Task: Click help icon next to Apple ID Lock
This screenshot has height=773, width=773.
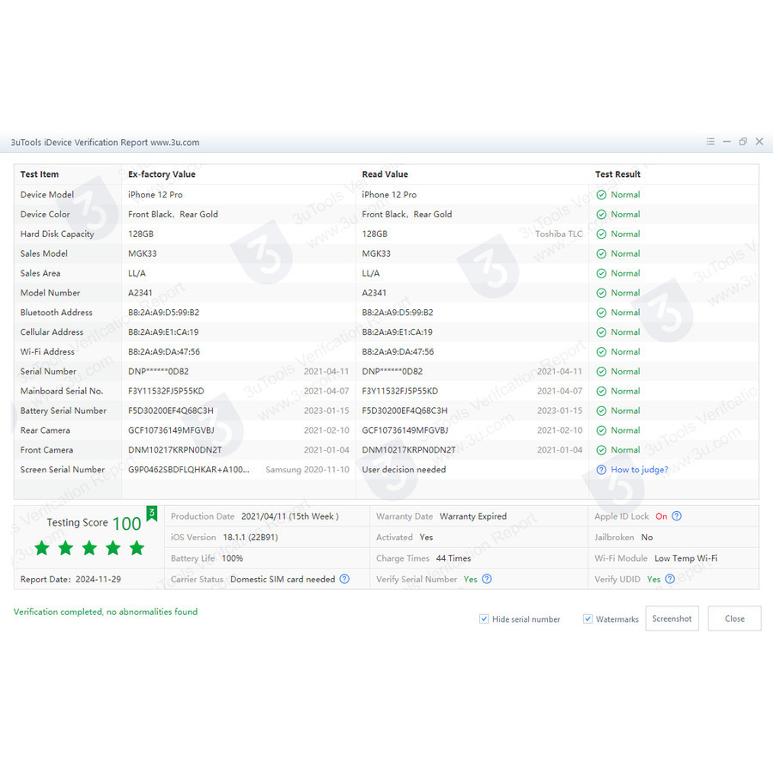Action: (x=677, y=516)
